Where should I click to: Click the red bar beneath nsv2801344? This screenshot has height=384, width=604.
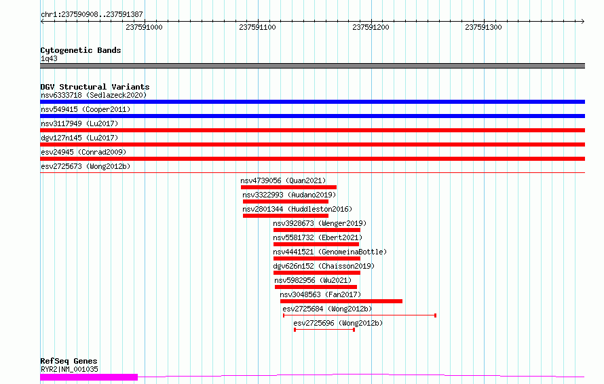(x=286, y=216)
